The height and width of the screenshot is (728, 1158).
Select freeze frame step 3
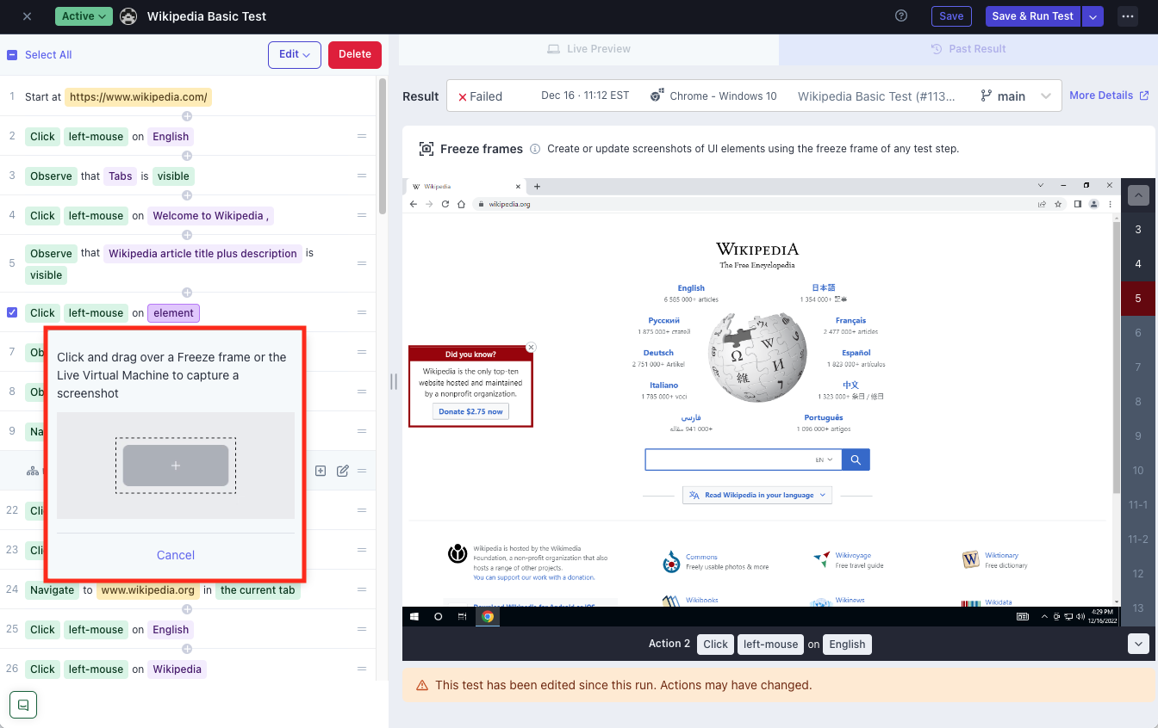click(x=1138, y=230)
